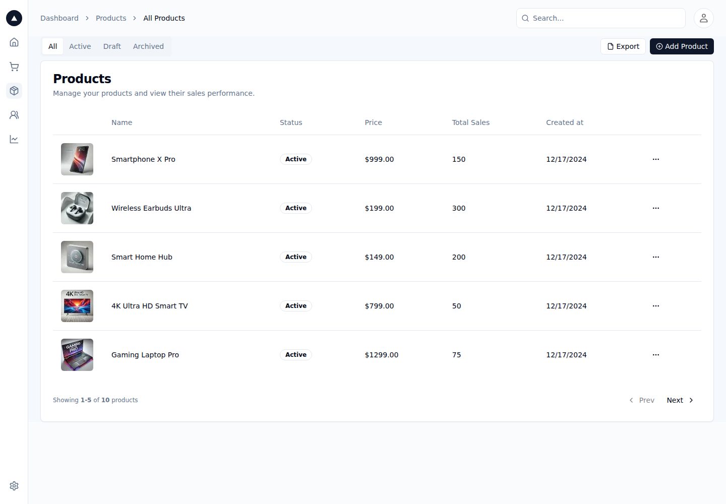Image resolution: width=726 pixels, height=504 pixels.
Task: Click the Smartphone X Pro thumbnail
Action: click(x=77, y=159)
